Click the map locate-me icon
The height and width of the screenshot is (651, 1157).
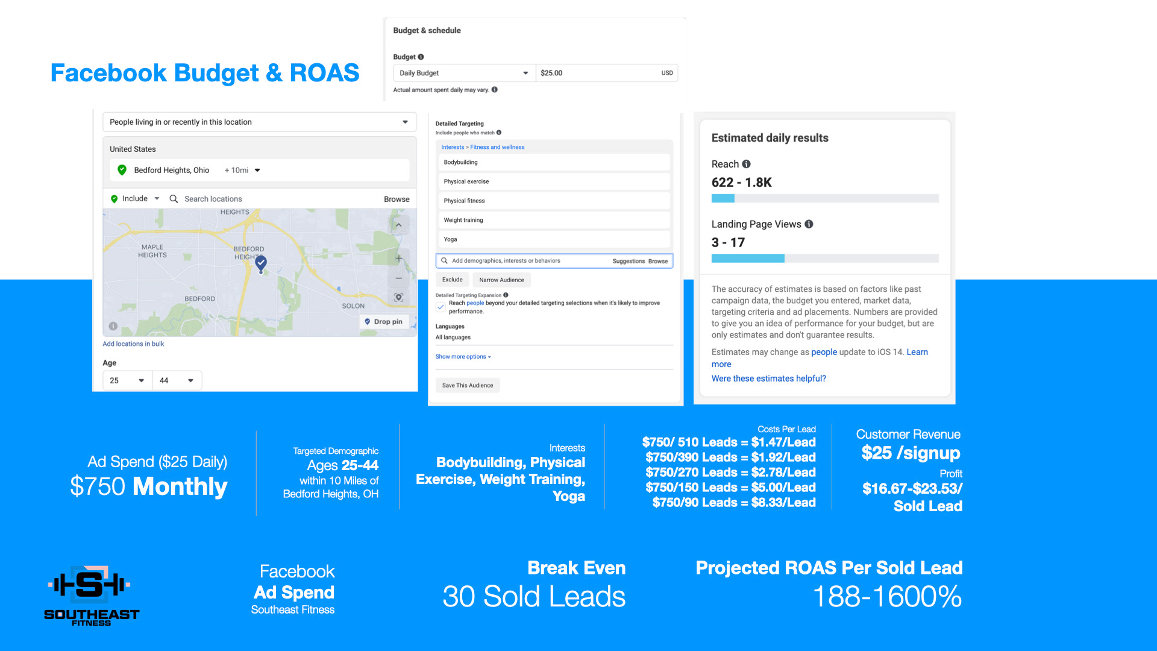point(398,297)
